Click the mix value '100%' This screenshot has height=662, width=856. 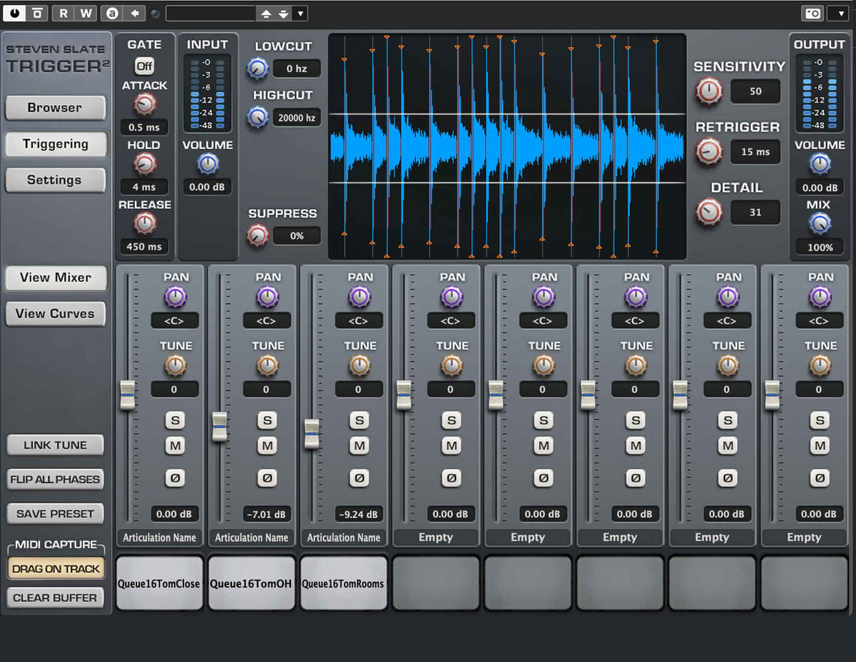click(820, 248)
